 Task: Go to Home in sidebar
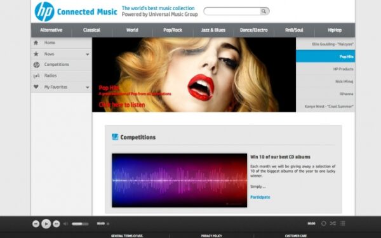pyautogui.click(x=61, y=43)
